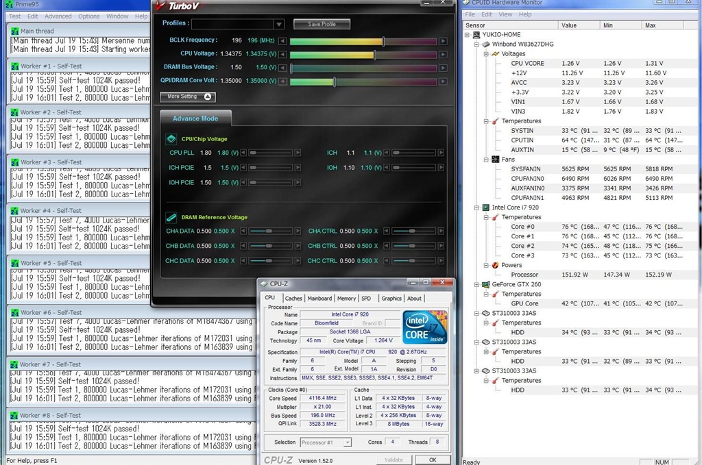Viewport: 702px width, 465px height.
Task: Click CHA DATA slider in TurboV
Action: click(270, 231)
